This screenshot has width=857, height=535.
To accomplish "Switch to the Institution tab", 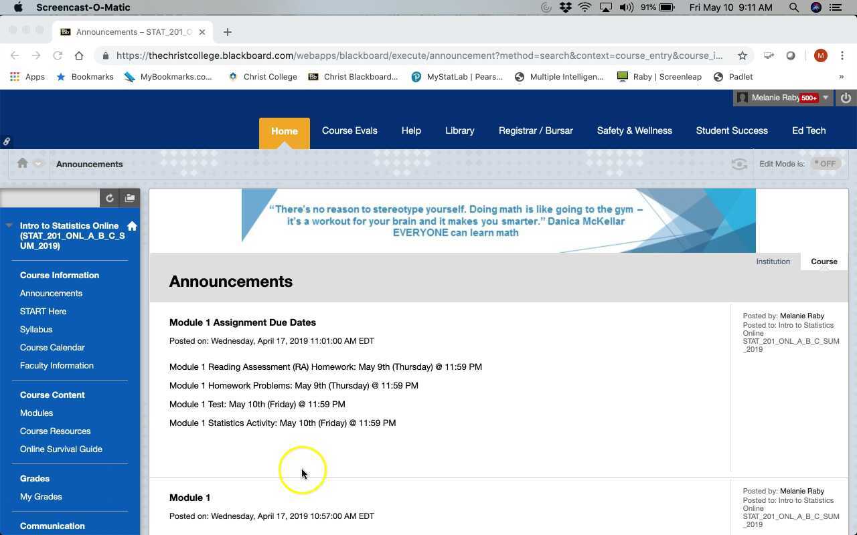I will point(773,261).
